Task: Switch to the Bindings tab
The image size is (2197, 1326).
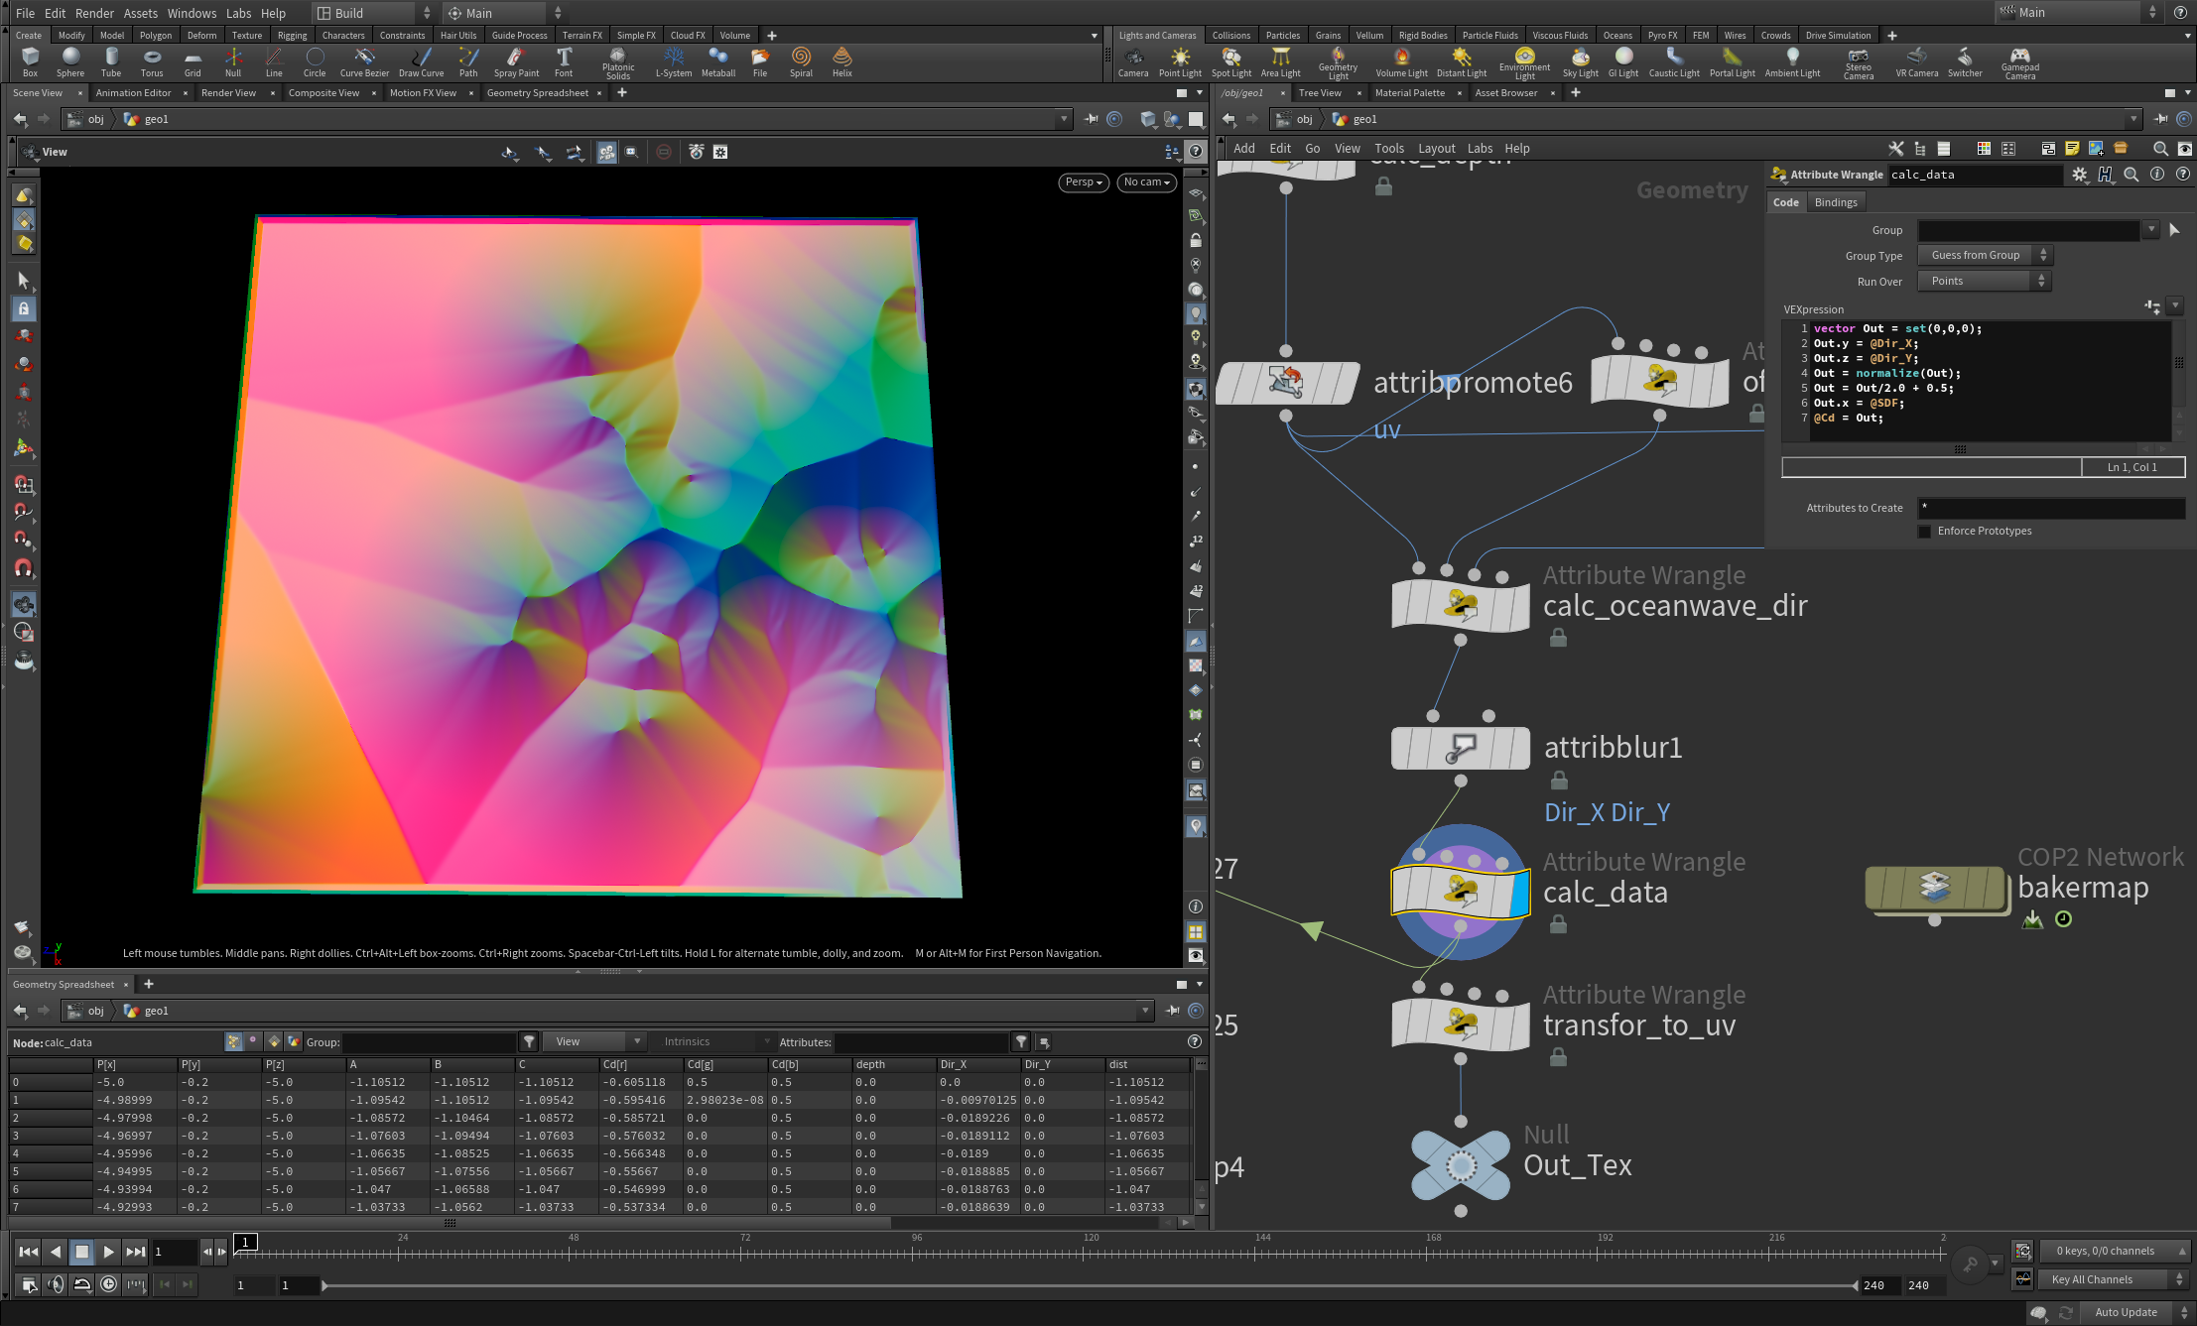Action: [x=1835, y=202]
